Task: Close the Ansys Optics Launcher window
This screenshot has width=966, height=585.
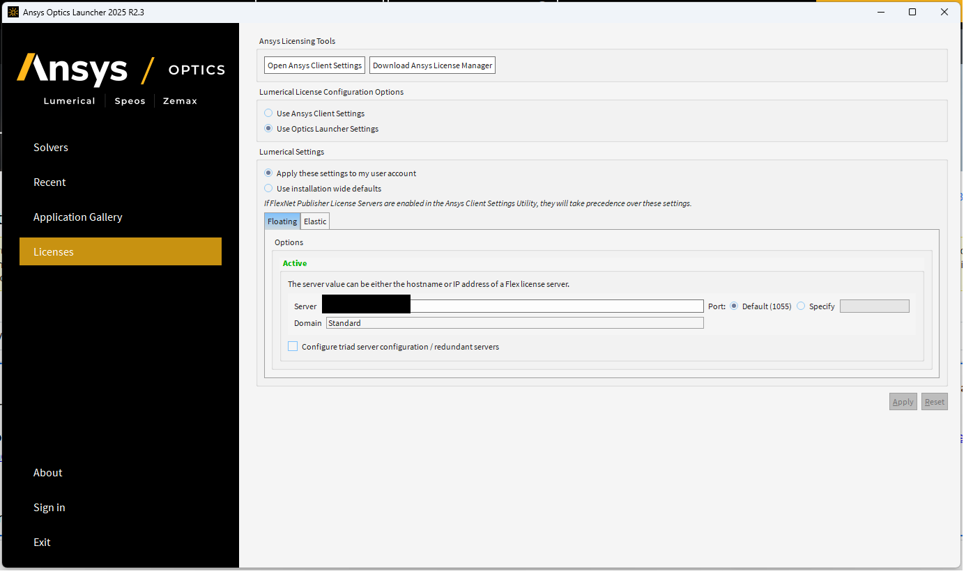Action: 944,12
